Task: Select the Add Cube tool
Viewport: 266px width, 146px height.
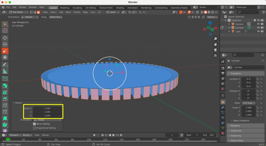Action: point(5,79)
